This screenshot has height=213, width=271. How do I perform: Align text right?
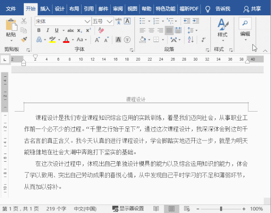coord(160,31)
